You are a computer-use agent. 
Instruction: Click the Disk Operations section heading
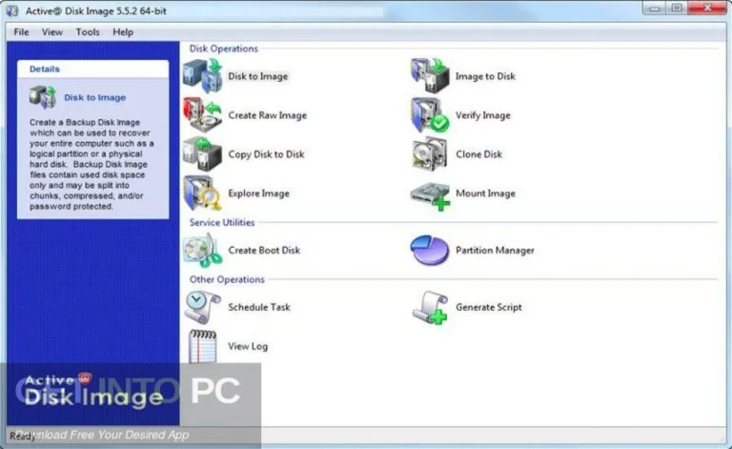[x=224, y=49]
